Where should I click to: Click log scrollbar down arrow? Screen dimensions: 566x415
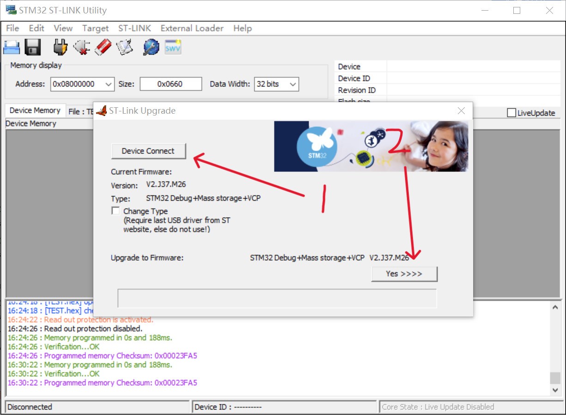555,390
